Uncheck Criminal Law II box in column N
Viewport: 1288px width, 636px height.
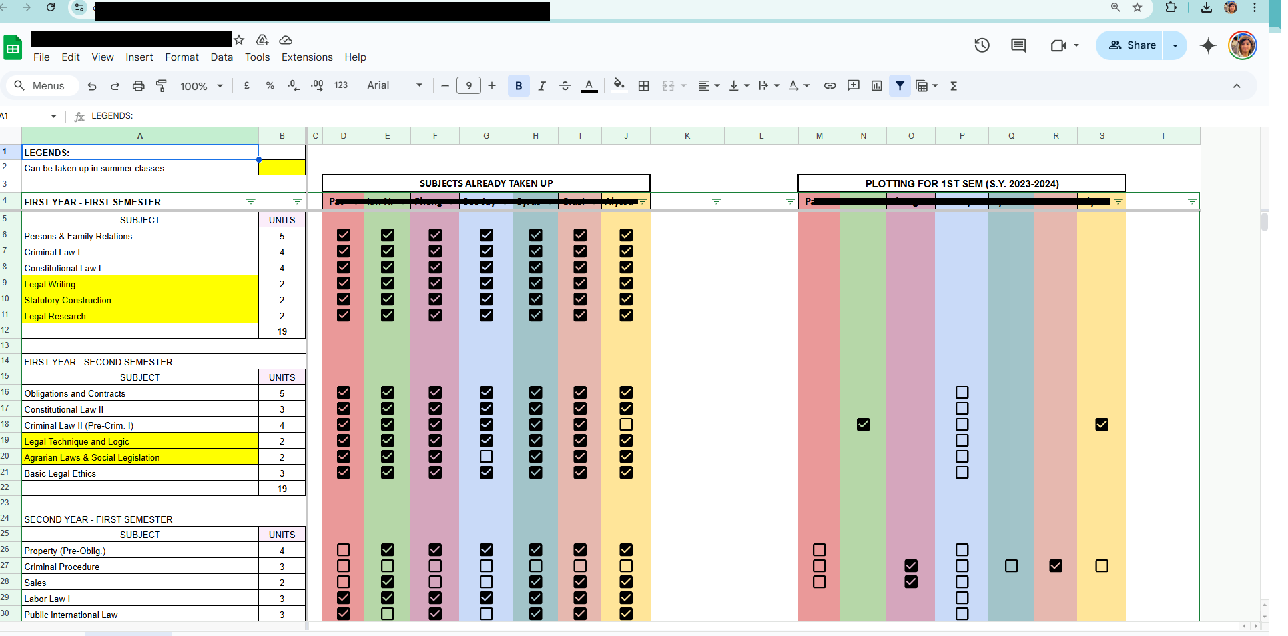tap(864, 425)
